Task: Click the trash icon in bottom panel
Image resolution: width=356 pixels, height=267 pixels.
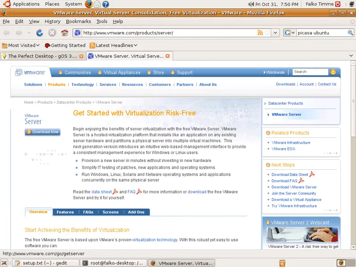Action: [282, 263]
